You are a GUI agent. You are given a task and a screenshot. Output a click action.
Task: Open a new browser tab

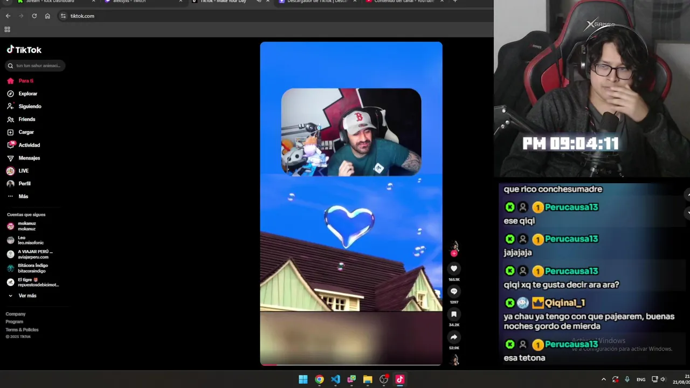454,2
